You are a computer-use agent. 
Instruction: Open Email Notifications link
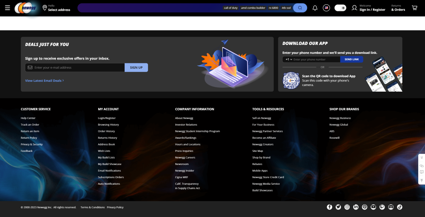pos(109,171)
